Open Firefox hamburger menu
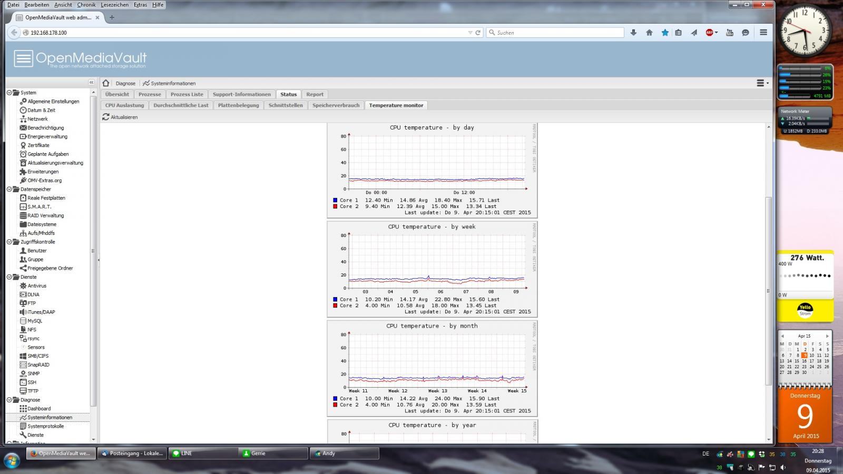This screenshot has height=474, width=843. (763, 33)
